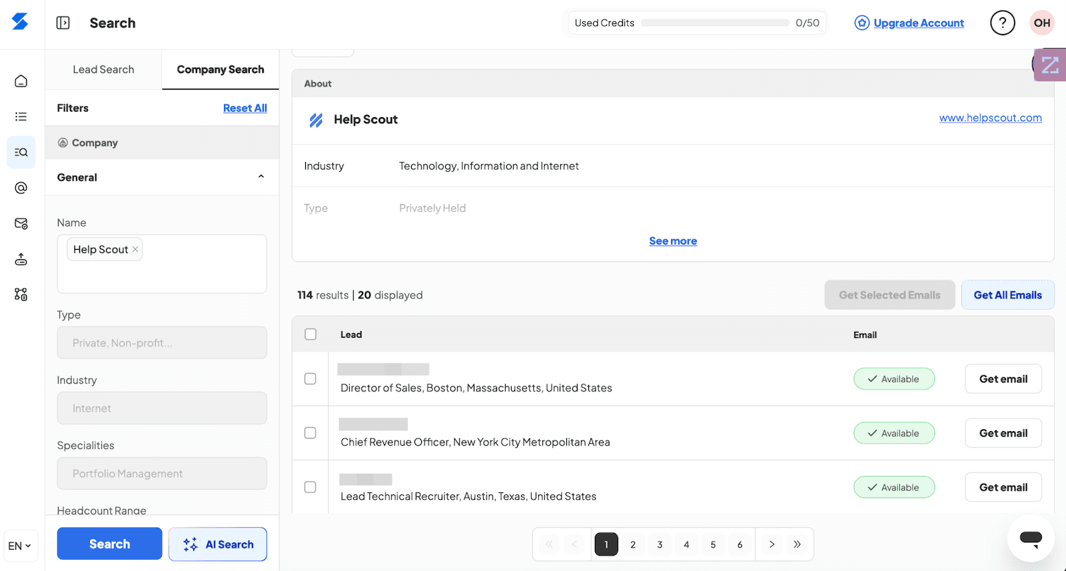This screenshot has height=571, width=1066.
Task: Open the EN language dropdown
Action: click(20, 546)
